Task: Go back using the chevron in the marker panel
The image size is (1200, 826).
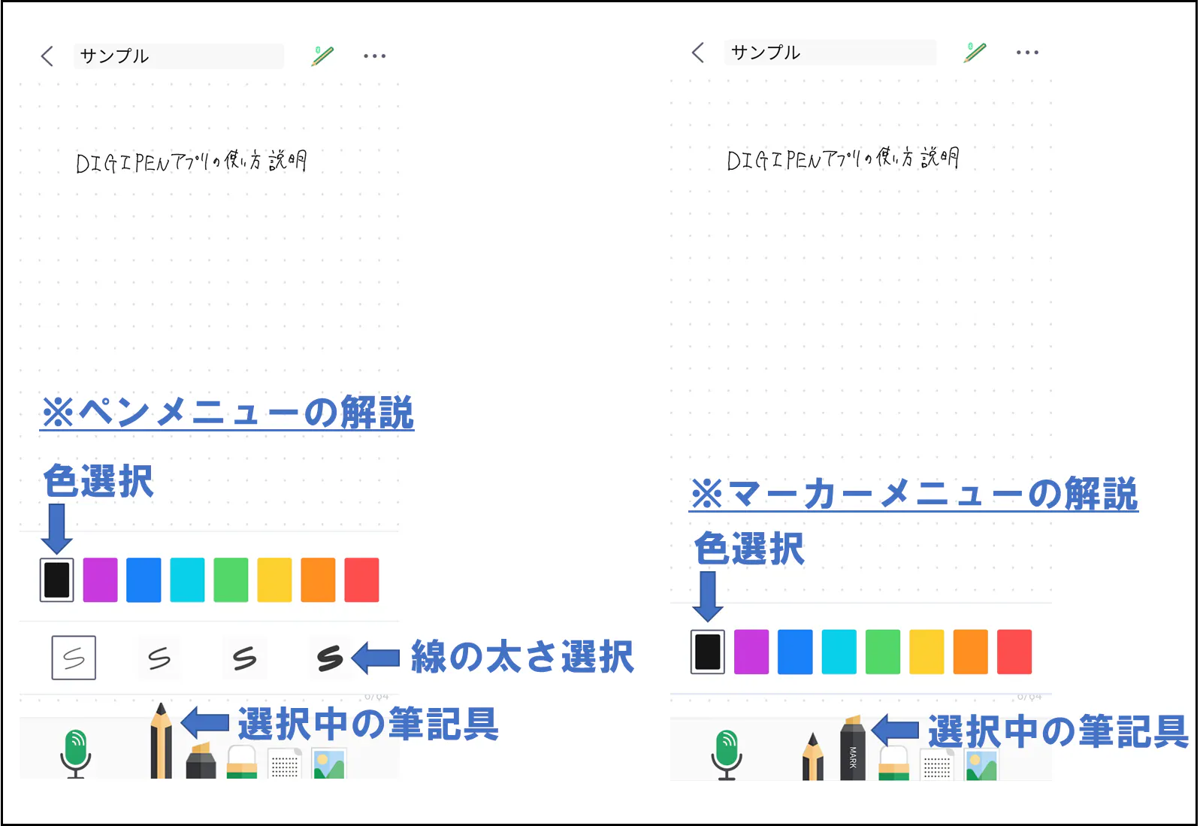Action: pyautogui.click(x=698, y=53)
